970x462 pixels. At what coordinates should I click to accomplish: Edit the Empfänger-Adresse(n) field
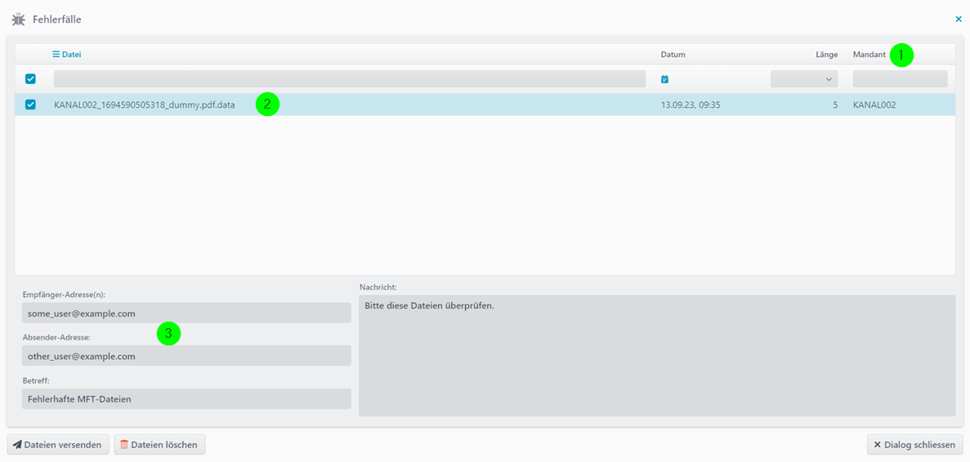pyautogui.click(x=186, y=313)
